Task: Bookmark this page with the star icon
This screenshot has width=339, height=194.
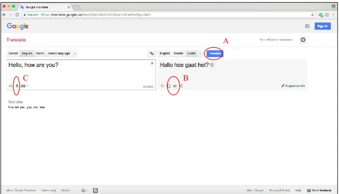Action: click(313, 15)
